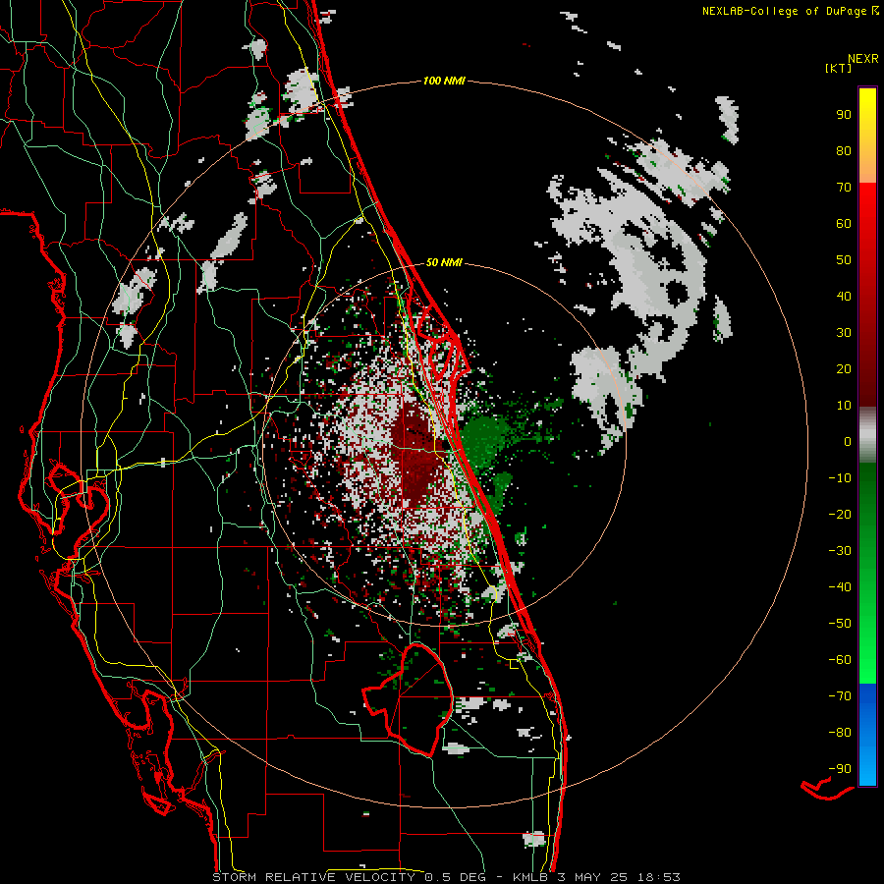884x884 pixels.
Task: Click the -50 value on velocity scale
Action: point(840,624)
